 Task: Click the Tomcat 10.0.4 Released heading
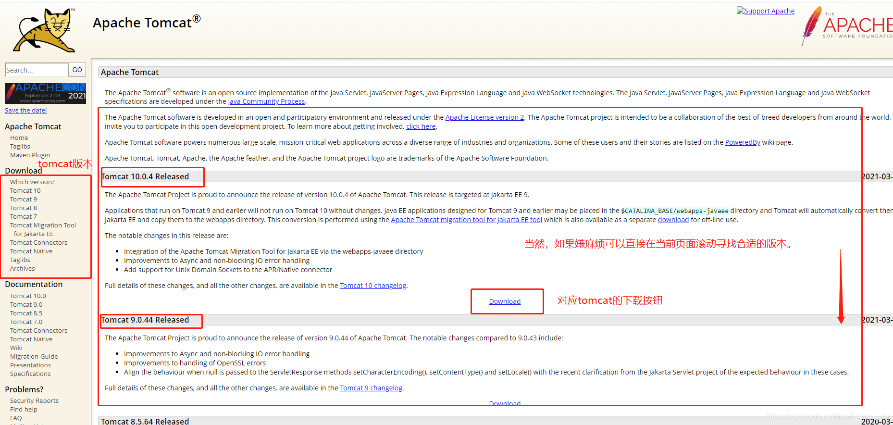[x=145, y=176]
